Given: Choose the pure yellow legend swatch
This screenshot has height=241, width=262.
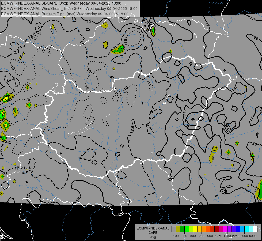Looking at the screenshot, I should point(195,229).
